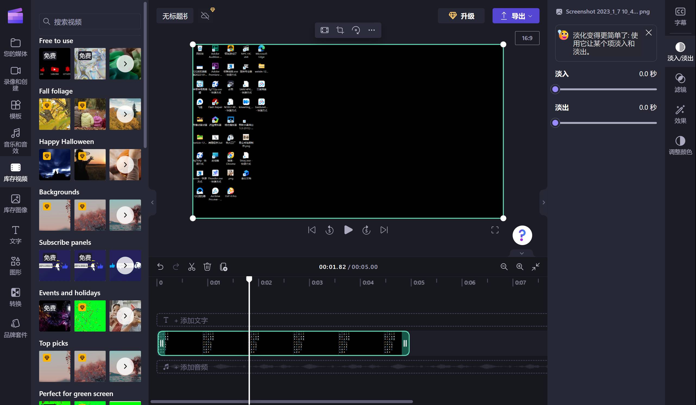
Task: Collapse the right properties panel
Action: tap(544, 202)
